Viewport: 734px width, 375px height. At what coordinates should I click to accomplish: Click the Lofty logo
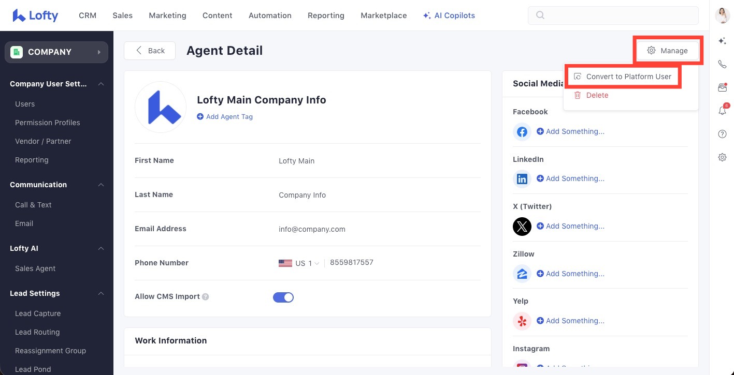coord(35,16)
